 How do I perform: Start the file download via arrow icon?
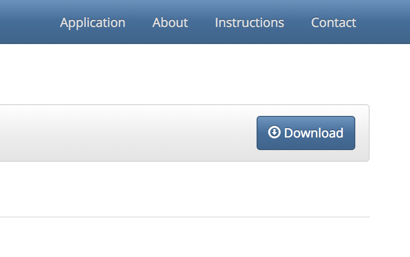(x=274, y=132)
